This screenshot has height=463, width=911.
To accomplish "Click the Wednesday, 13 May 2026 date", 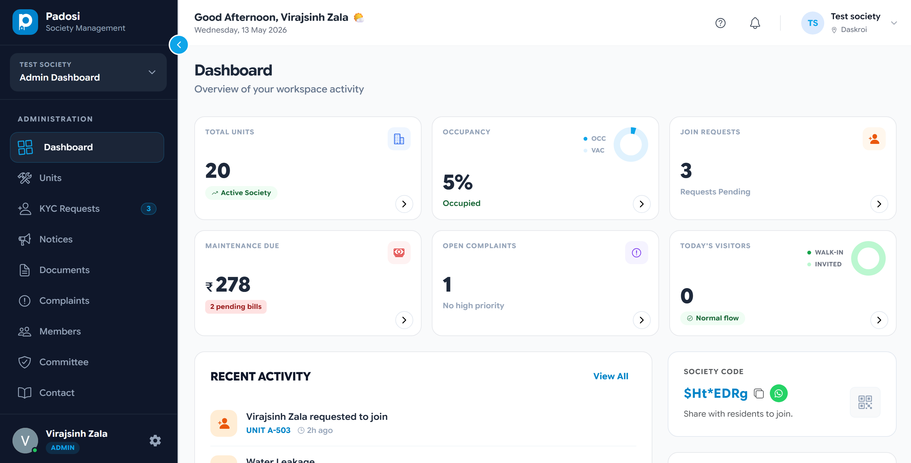I will point(240,30).
